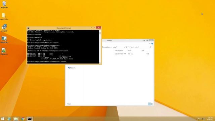Launch Internet Explorer from the taskbar

(9, 119)
